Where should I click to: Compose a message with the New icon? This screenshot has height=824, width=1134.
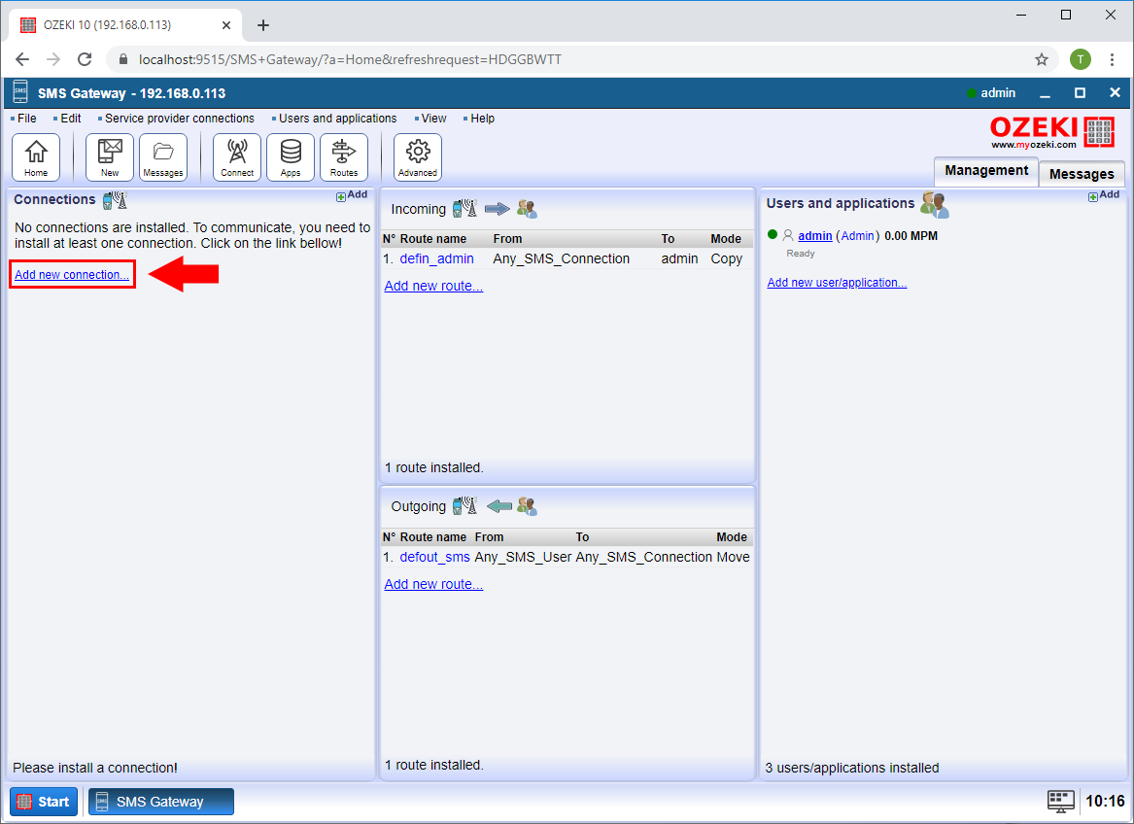tap(110, 157)
